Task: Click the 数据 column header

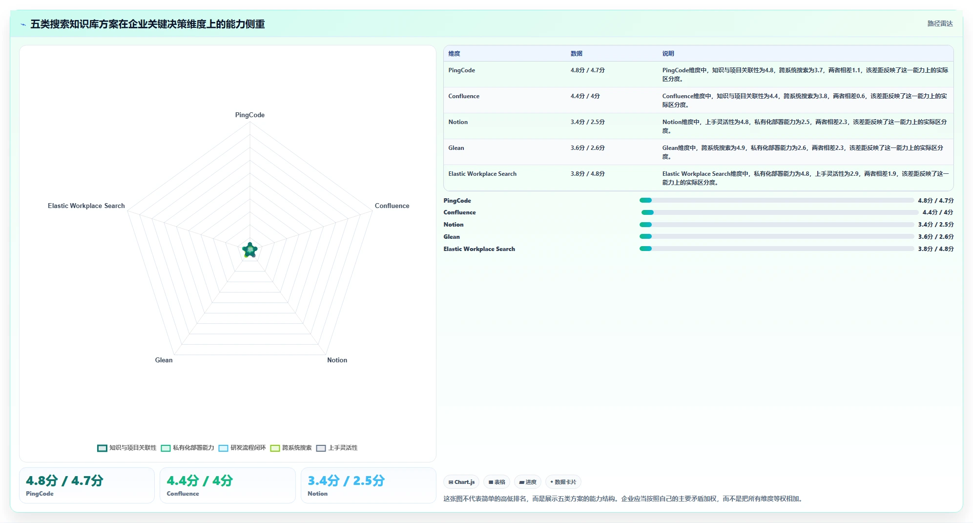Action: pos(577,54)
